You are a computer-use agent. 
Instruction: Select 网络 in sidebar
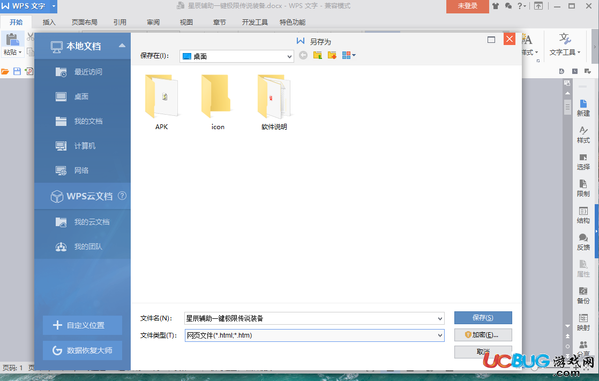coord(83,170)
